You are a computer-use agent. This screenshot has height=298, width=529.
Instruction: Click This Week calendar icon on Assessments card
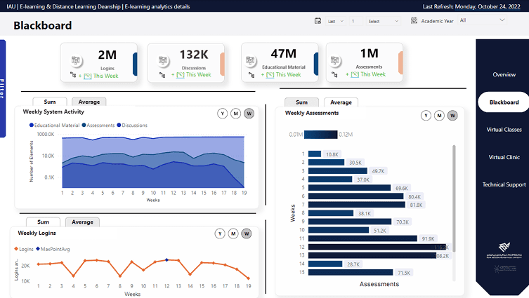pyautogui.click(x=355, y=74)
